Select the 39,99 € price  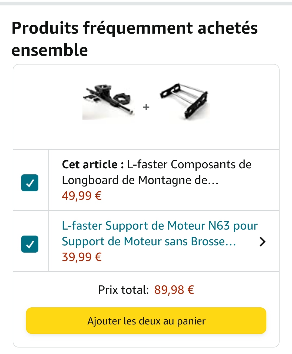pos(82,257)
